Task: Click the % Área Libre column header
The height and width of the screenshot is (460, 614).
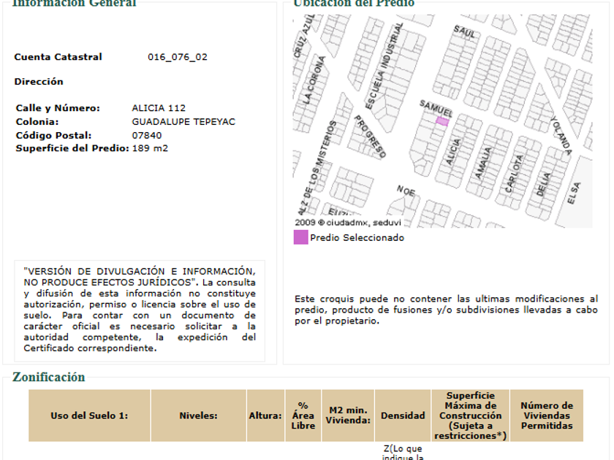Action: pos(303,415)
